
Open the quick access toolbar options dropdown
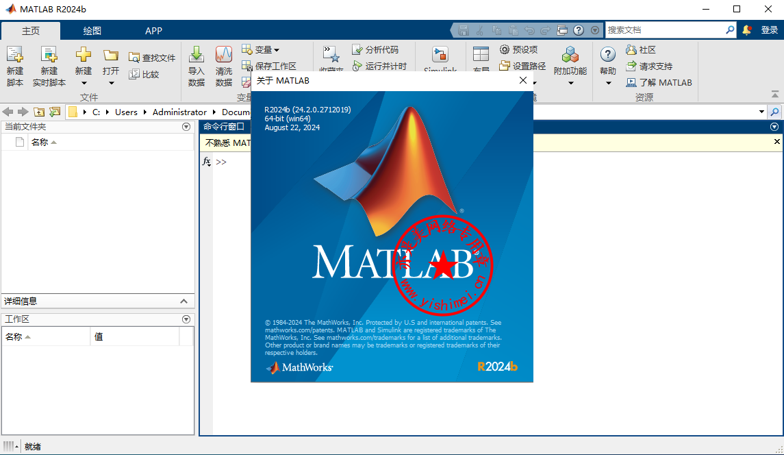[x=595, y=31]
